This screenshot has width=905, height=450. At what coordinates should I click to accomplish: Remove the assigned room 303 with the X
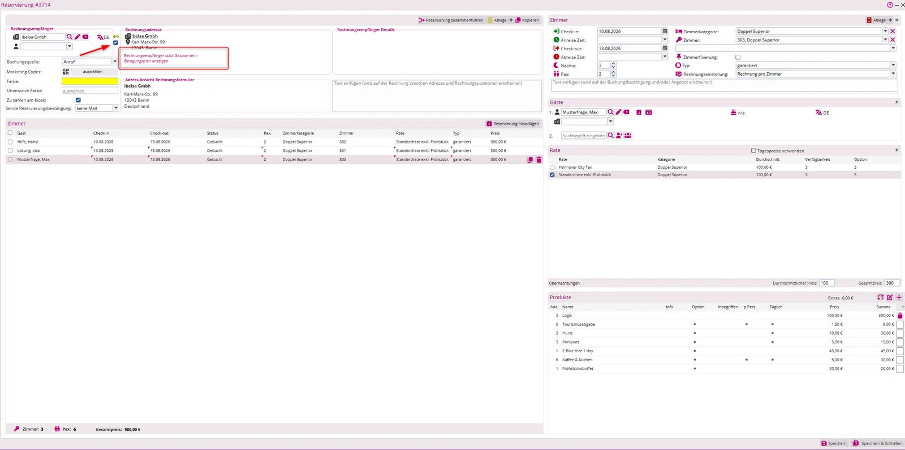(x=893, y=40)
